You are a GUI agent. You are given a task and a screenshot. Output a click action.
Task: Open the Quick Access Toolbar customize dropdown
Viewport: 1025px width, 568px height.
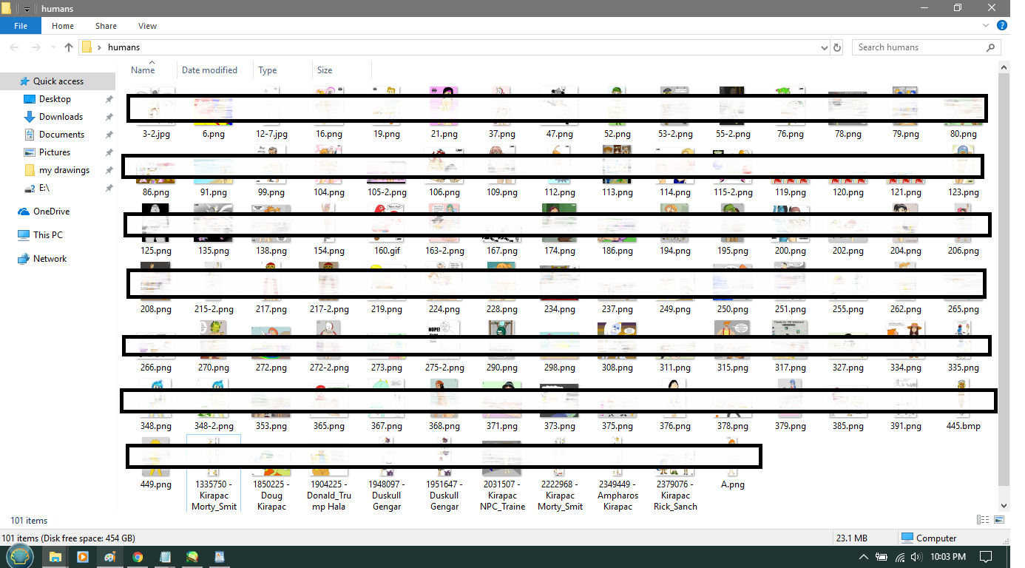tap(27, 9)
